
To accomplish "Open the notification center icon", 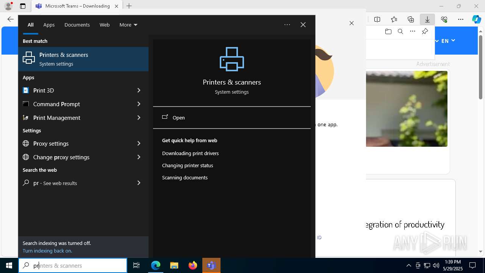I will 472,265.
